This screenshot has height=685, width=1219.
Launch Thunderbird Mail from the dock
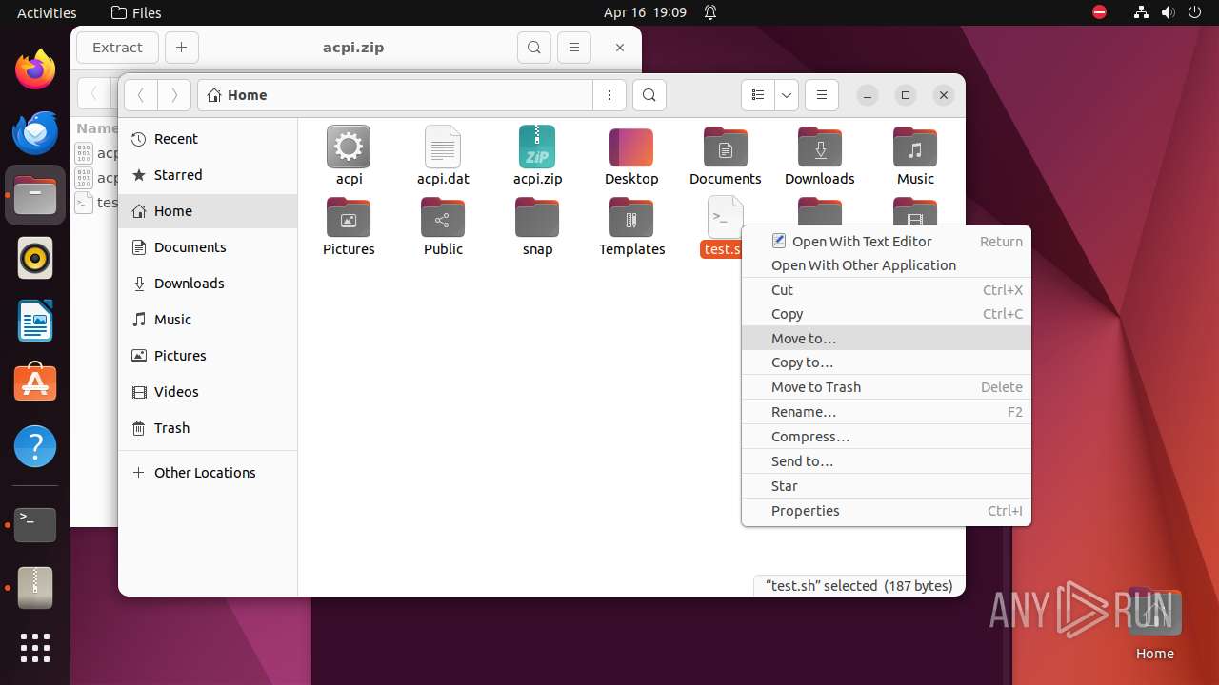pyautogui.click(x=35, y=132)
